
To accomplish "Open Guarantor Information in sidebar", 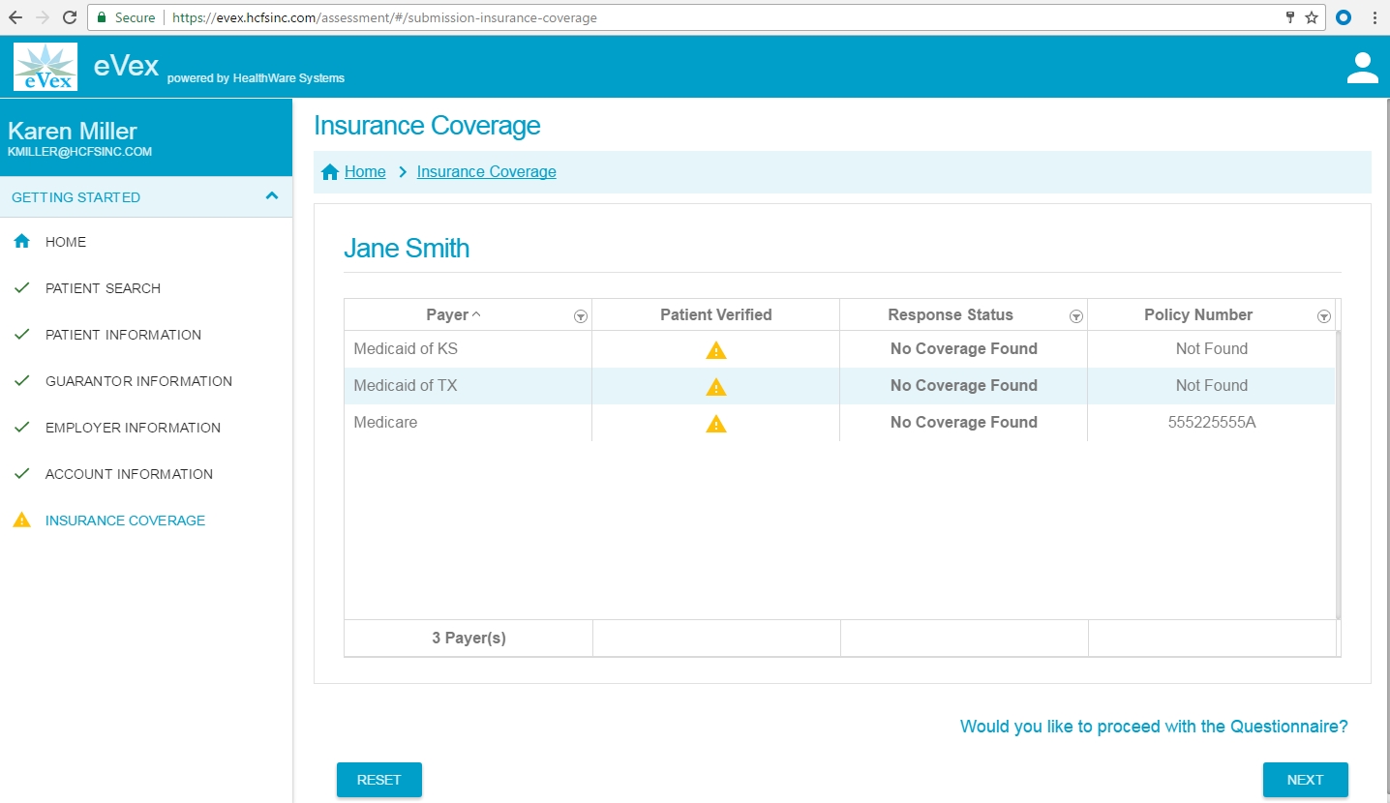I will (138, 381).
